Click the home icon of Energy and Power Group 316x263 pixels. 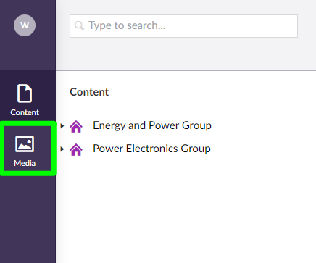[x=76, y=126]
